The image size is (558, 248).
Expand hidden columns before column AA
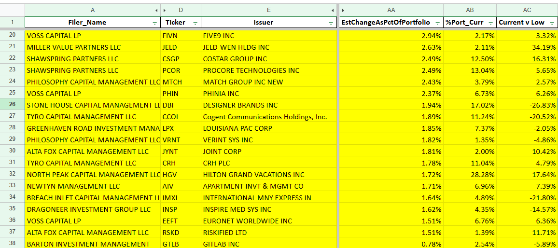pos(343,10)
